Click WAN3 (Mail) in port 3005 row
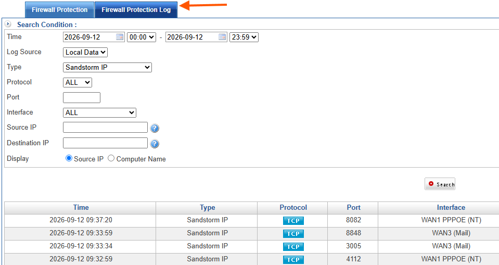 click(451, 246)
